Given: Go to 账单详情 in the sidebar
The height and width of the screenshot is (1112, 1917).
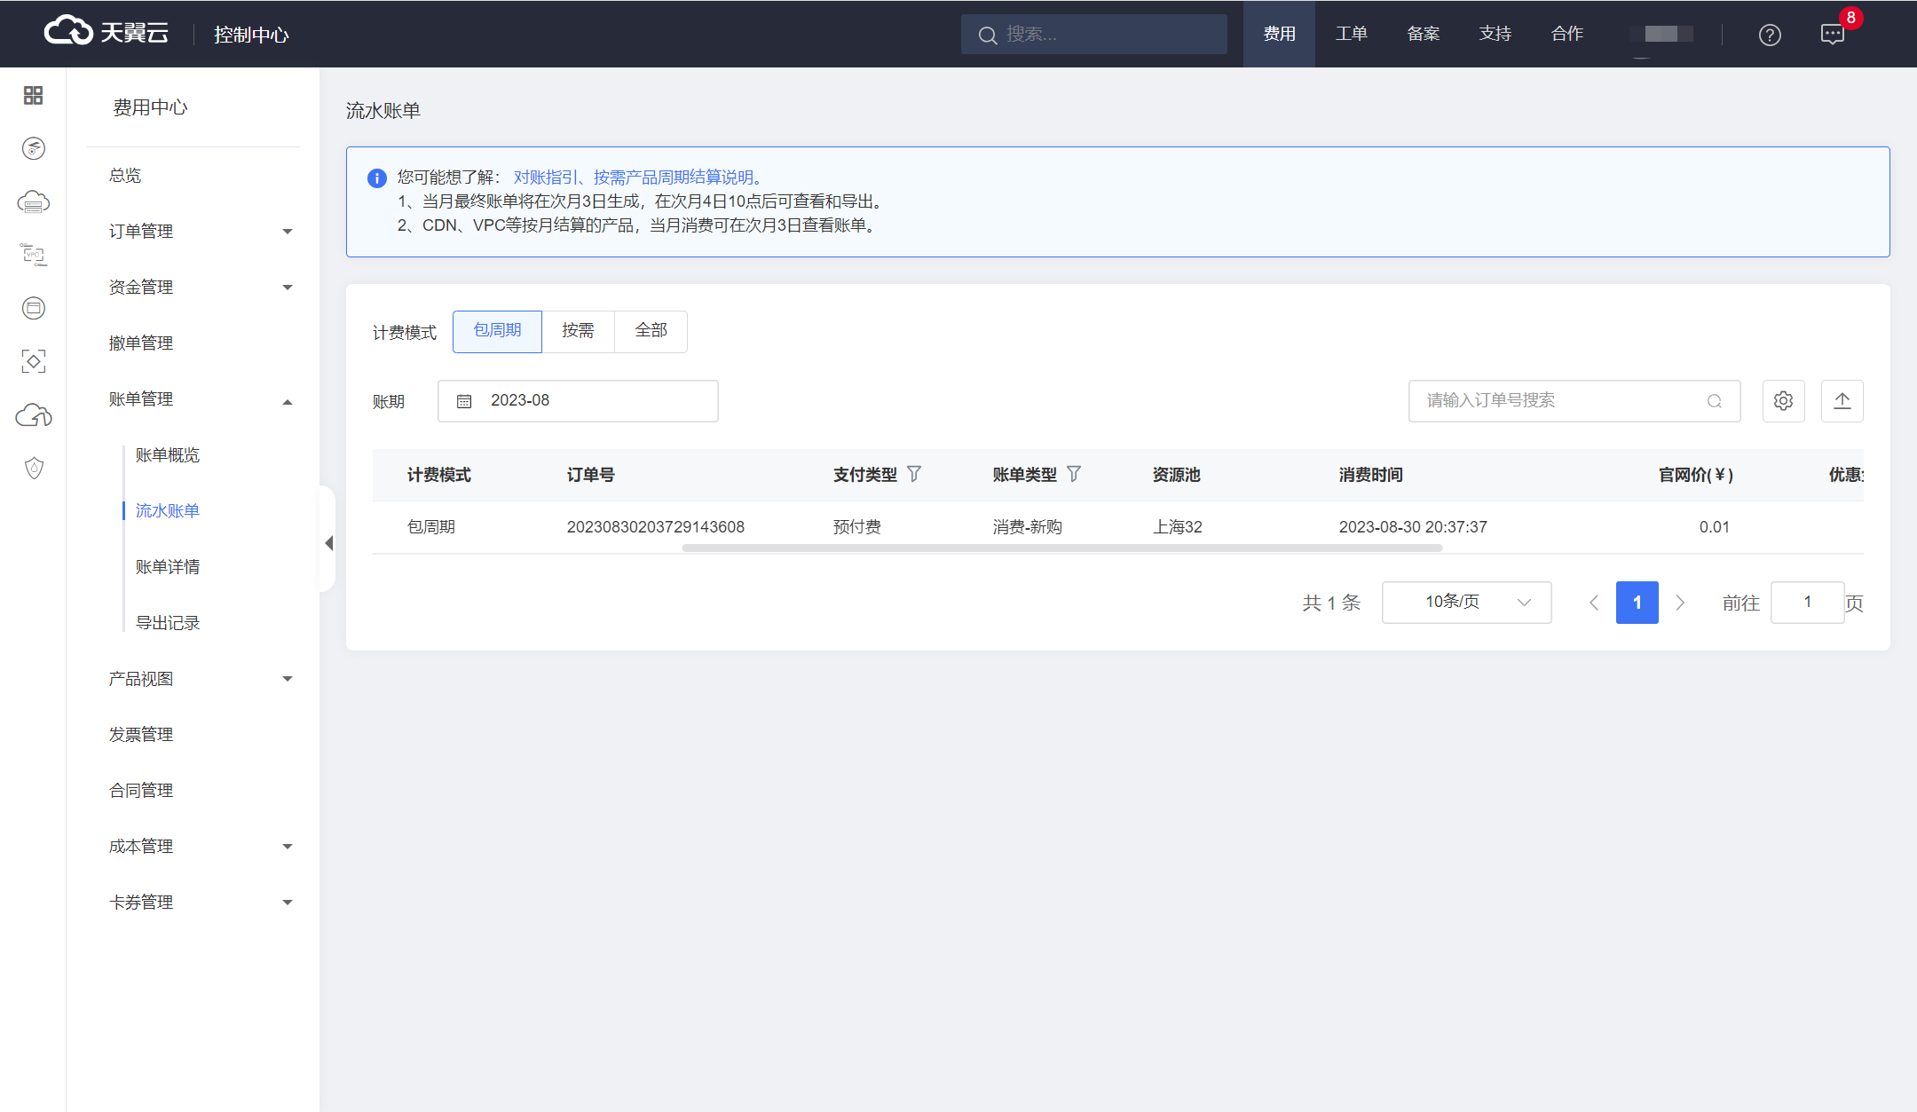Looking at the screenshot, I should 168,567.
